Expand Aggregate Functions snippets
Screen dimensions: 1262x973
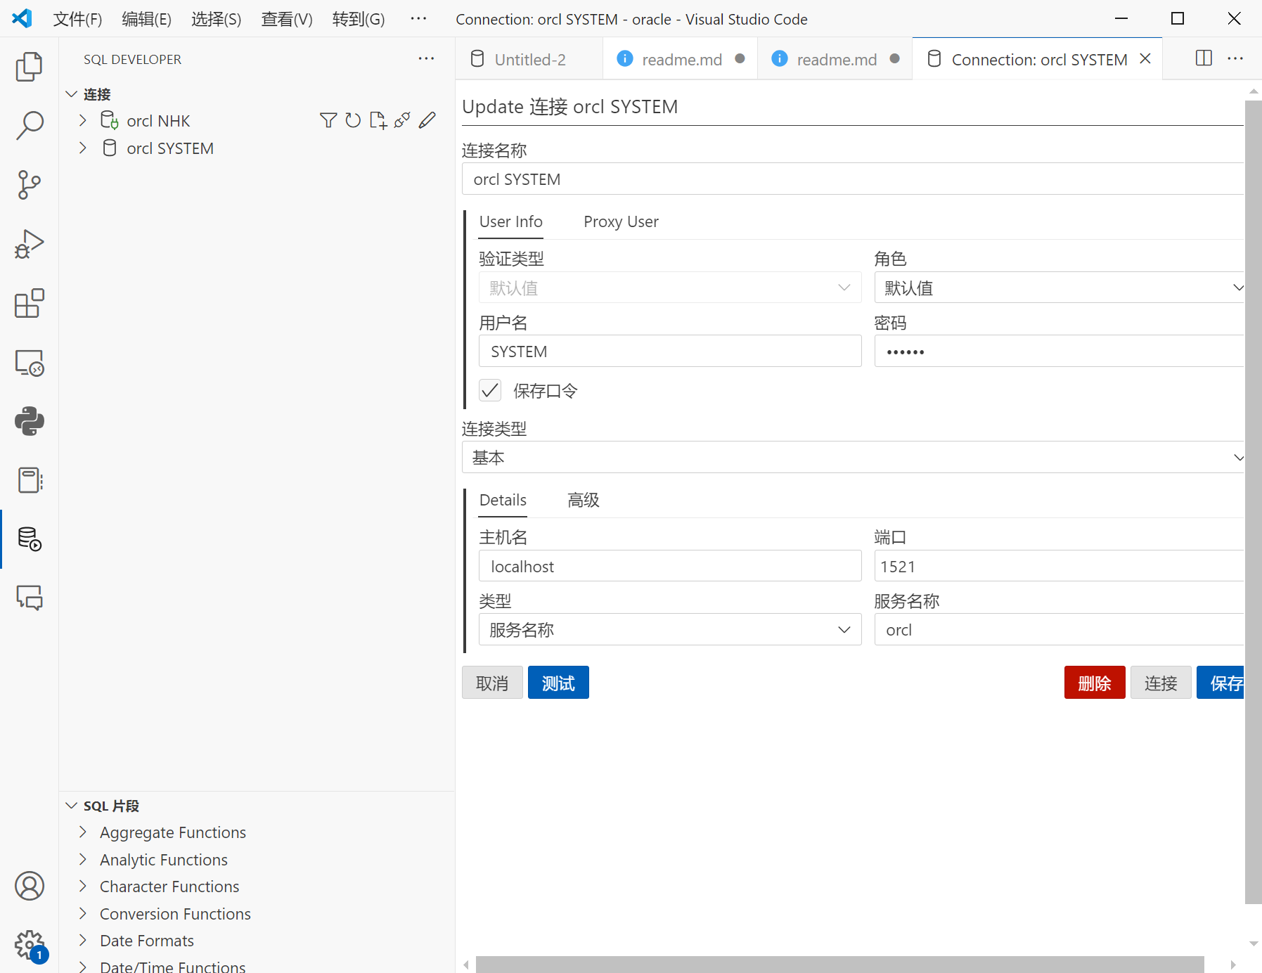coord(83,832)
